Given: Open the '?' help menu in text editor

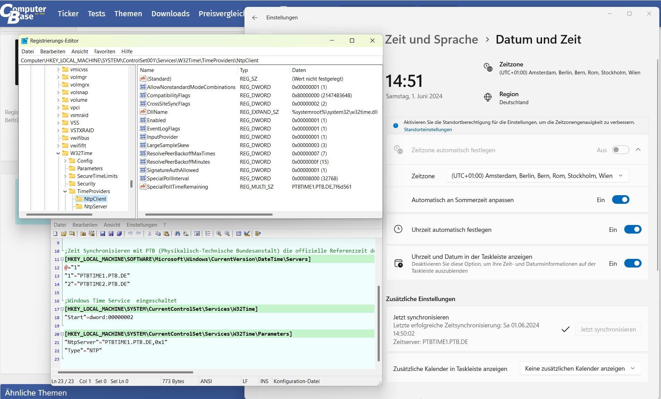Looking at the screenshot, I should click(x=165, y=225).
